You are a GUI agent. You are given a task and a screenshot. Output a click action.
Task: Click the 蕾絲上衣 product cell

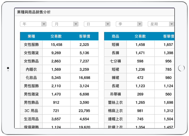pos(115,102)
